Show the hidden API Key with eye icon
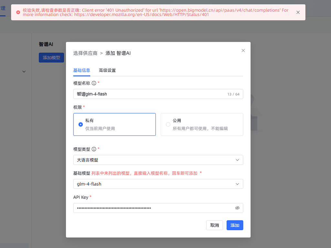 coord(237,208)
